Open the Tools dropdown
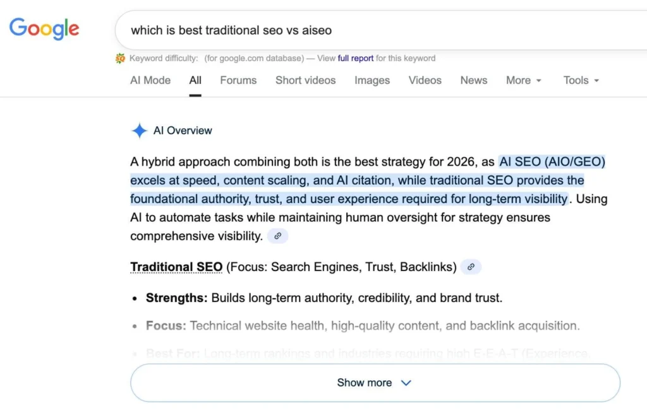 (x=580, y=81)
